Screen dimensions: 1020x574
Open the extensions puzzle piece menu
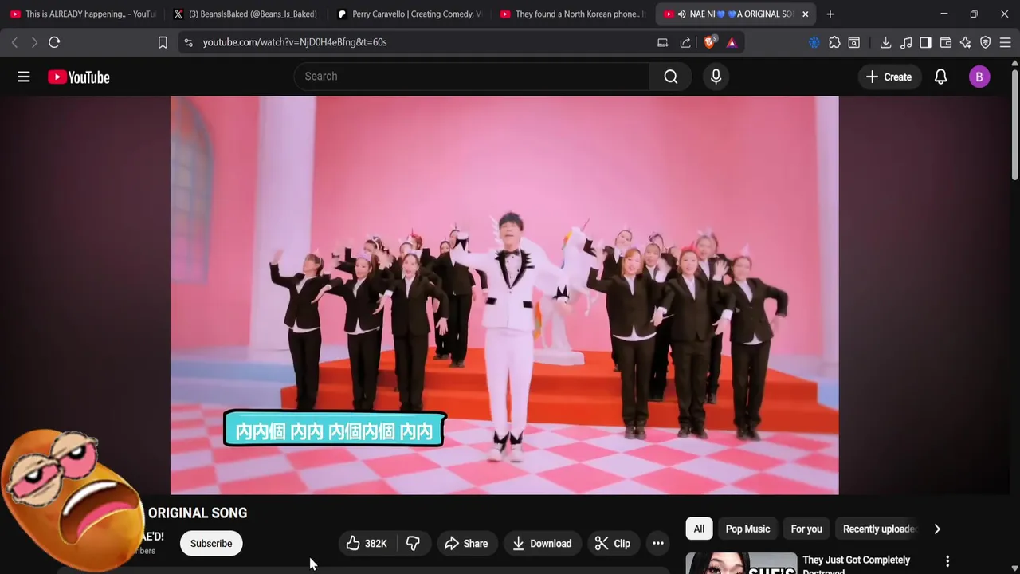[x=834, y=42]
